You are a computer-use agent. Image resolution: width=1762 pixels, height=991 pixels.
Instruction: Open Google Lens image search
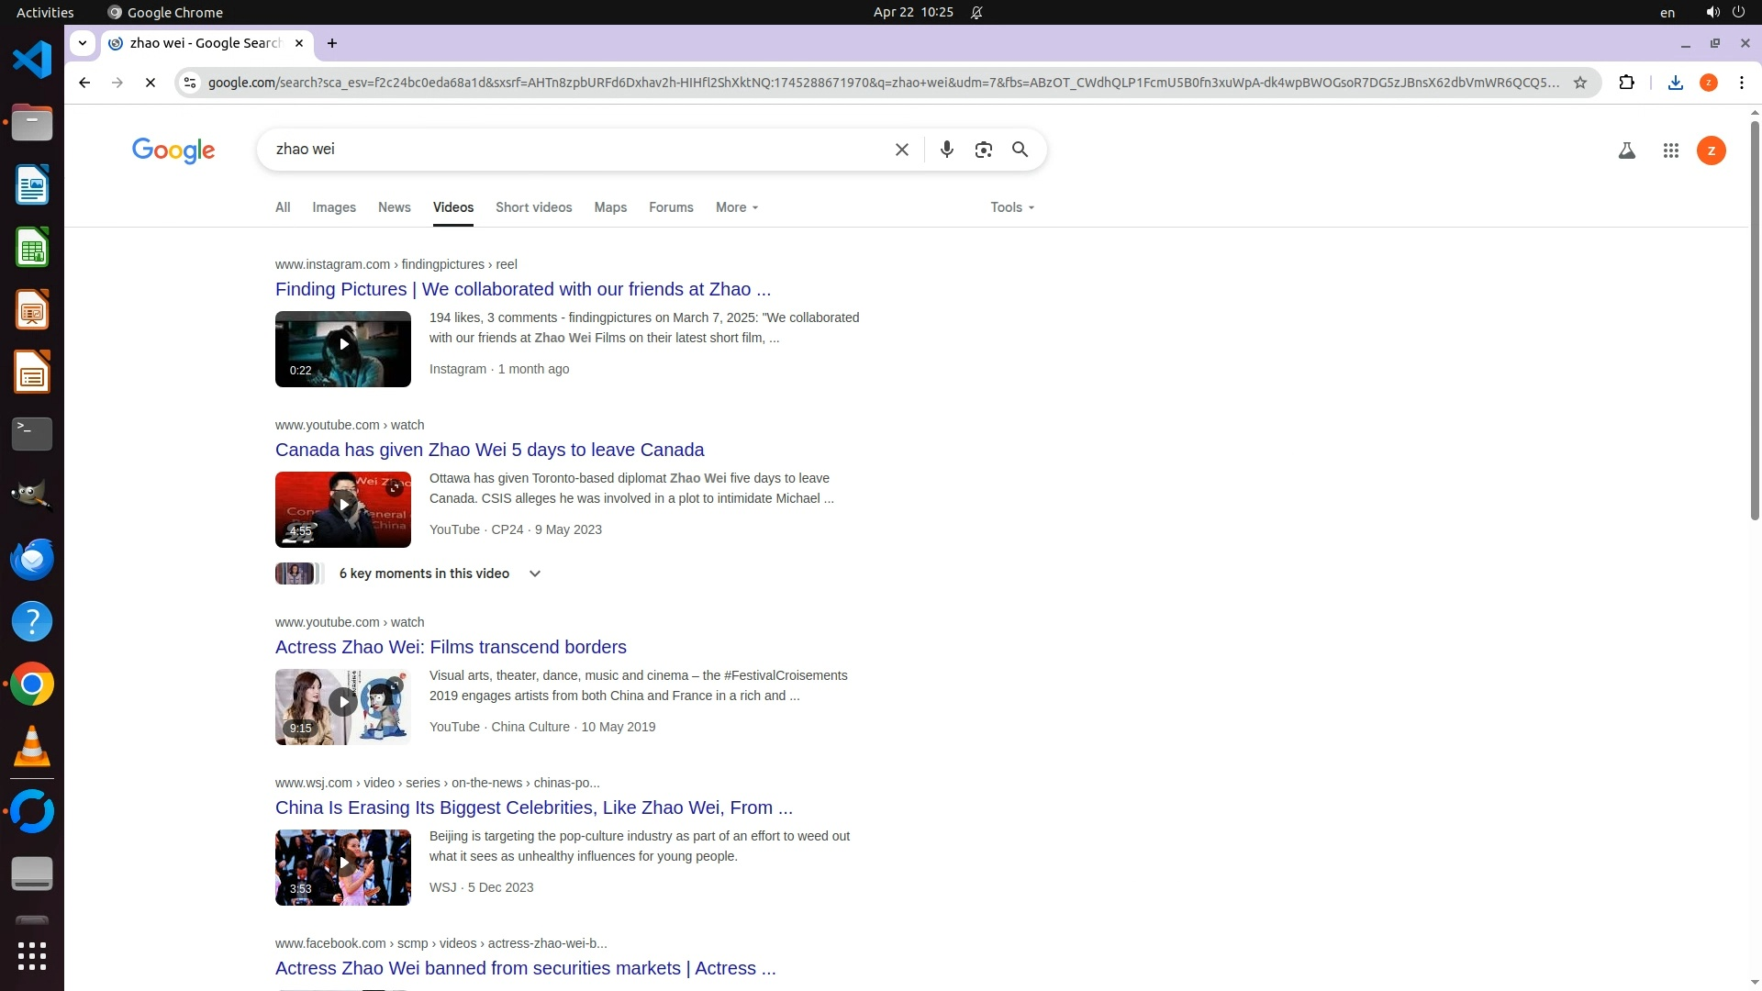point(983,150)
